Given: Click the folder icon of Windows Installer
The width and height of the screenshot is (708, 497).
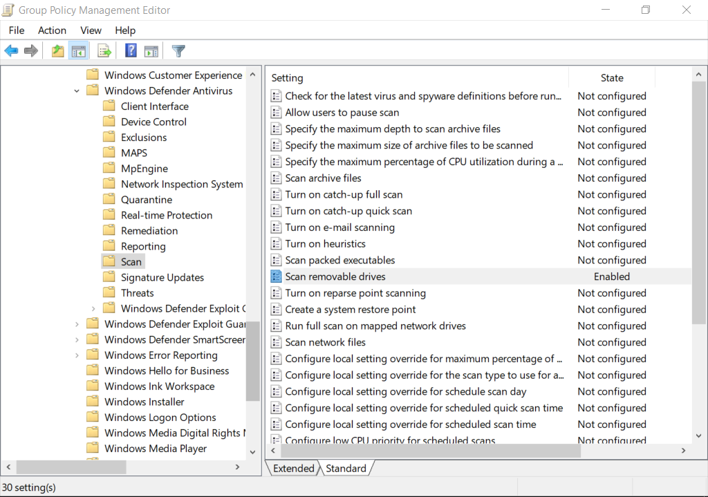Looking at the screenshot, I should tap(93, 402).
